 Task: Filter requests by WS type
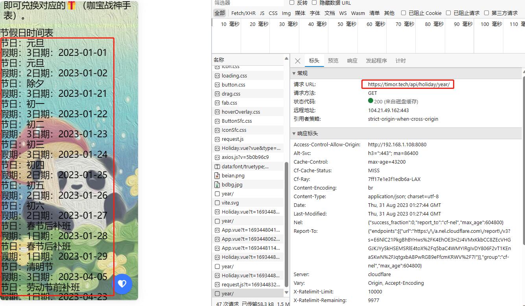343,13
